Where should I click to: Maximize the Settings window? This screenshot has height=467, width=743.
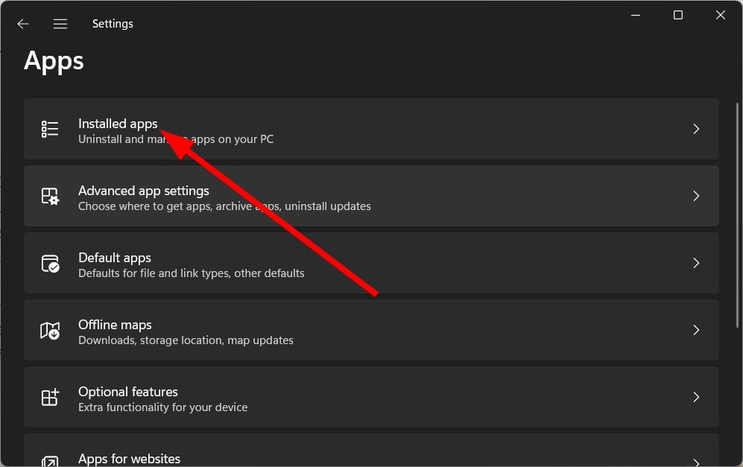(678, 15)
